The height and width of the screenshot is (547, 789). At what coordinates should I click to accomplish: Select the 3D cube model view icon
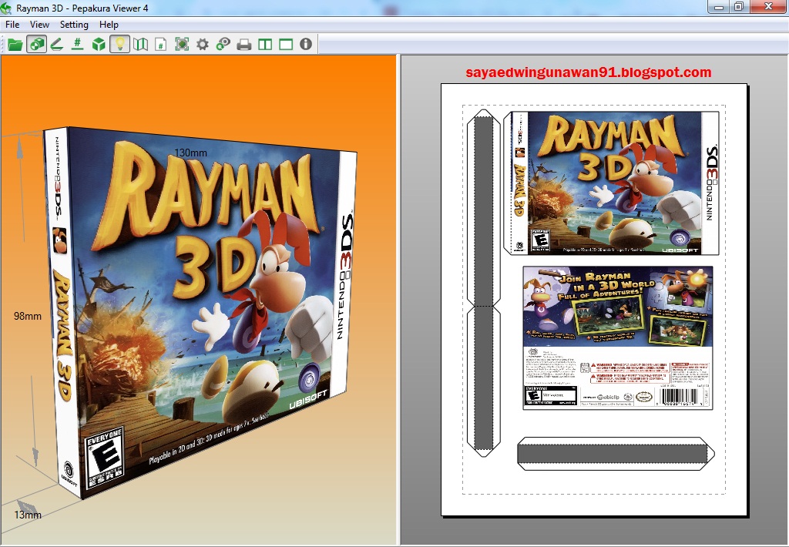pyautogui.click(x=97, y=44)
